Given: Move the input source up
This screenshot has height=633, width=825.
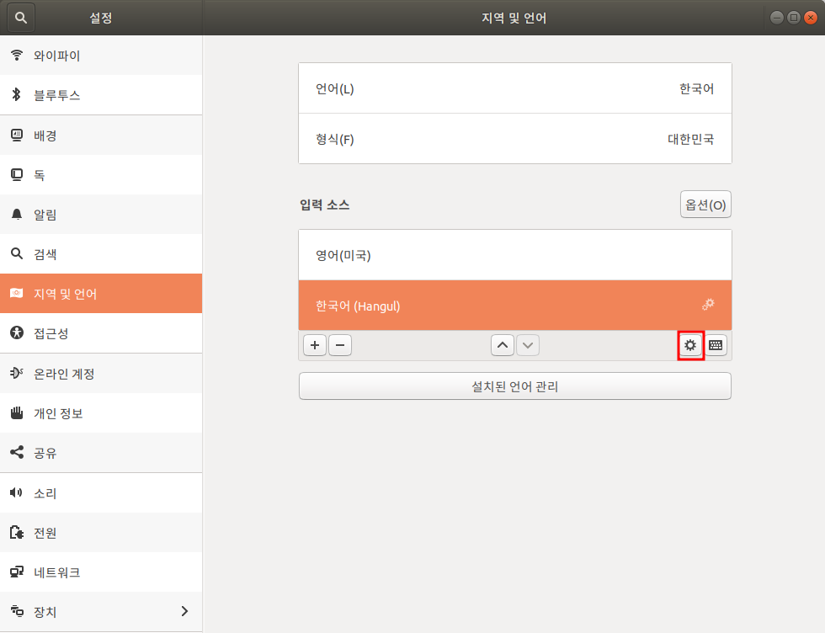Looking at the screenshot, I should click(503, 345).
